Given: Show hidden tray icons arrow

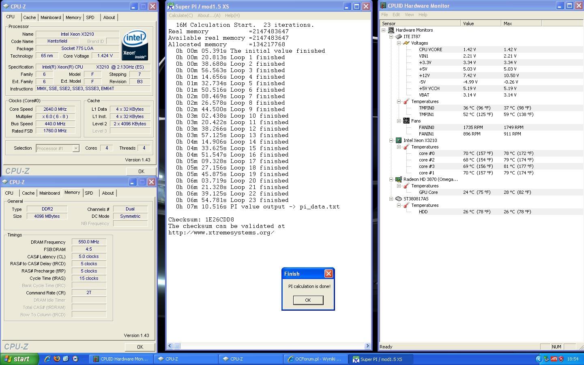Looking at the screenshot, I should (x=539, y=359).
